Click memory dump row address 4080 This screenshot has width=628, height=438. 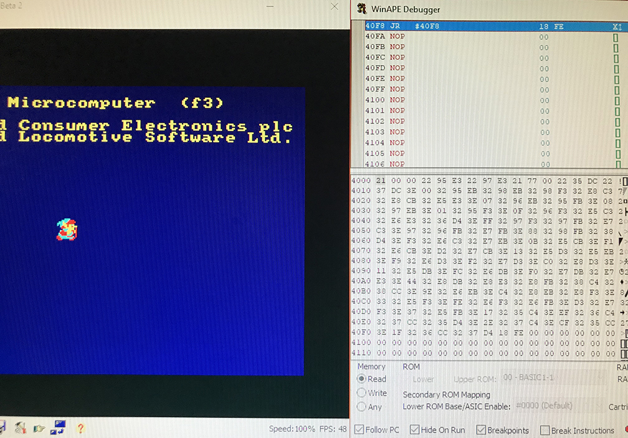361,260
